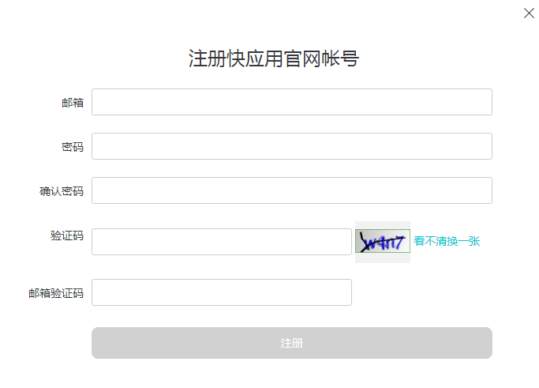Click the 确认密码 field label
Screen dimensions: 539x388
(x=62, y=191)
